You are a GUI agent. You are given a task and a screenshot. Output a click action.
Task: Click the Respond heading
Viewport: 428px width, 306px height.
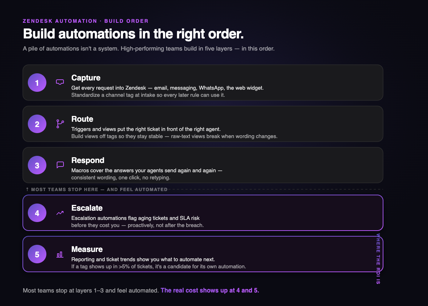(x=88, y=160)
